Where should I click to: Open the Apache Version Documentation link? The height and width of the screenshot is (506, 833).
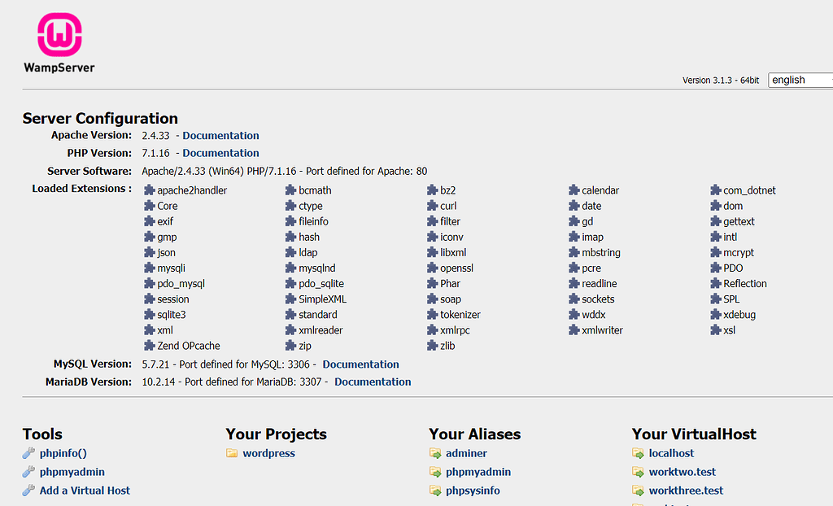pos(221,136)
